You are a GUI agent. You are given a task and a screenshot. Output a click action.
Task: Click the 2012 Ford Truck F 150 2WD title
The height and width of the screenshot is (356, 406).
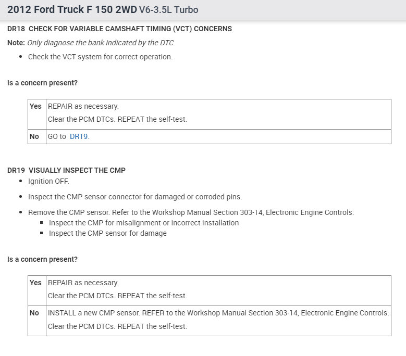point(72,10)
